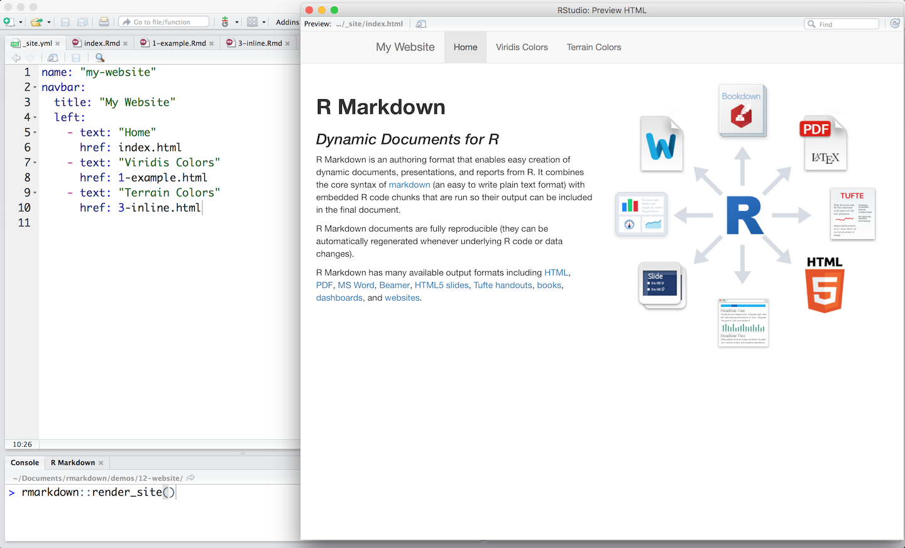Open the New File dropdown arrow

click(x=21, y=23)
